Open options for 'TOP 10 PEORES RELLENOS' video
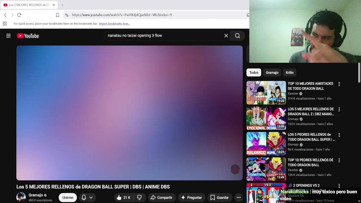This screenshot has height=203, width=361. coord(339,160)
